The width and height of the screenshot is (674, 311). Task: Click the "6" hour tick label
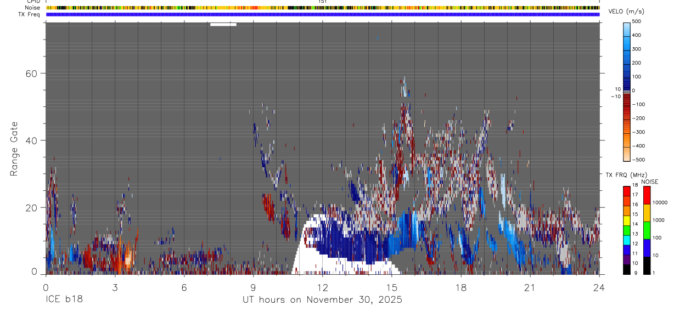tap(184, 287)
